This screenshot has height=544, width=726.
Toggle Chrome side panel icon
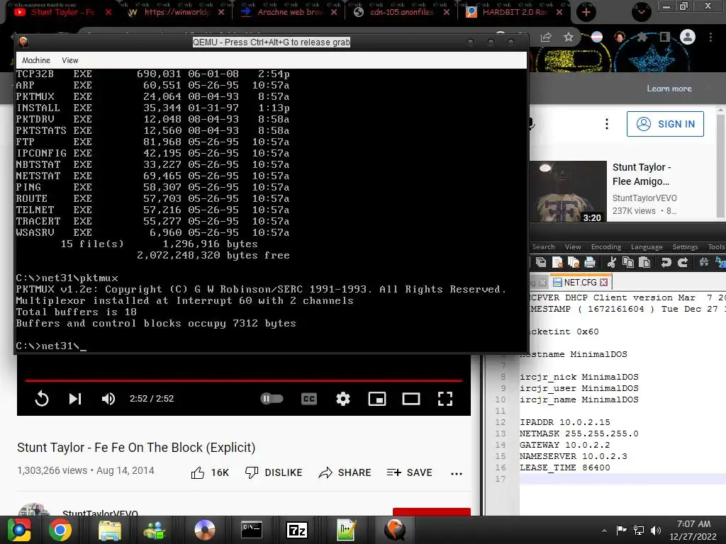tap(665, 37)
